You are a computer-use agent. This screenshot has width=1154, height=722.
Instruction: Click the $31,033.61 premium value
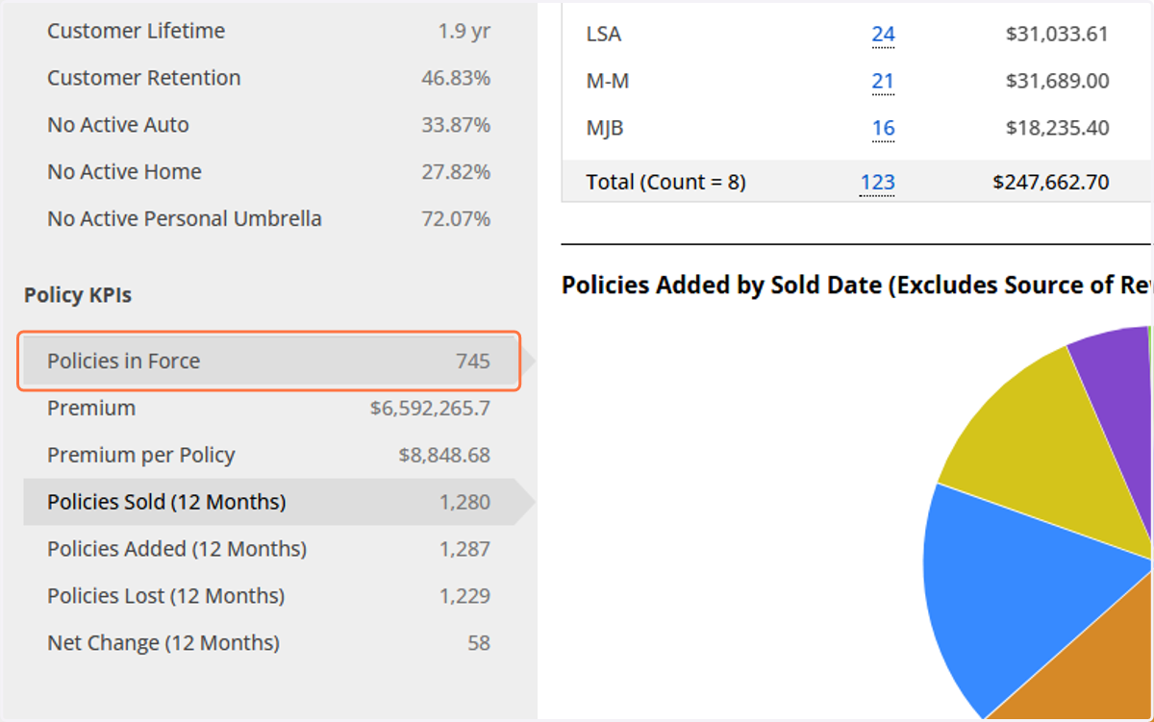tap(1057, 35)
